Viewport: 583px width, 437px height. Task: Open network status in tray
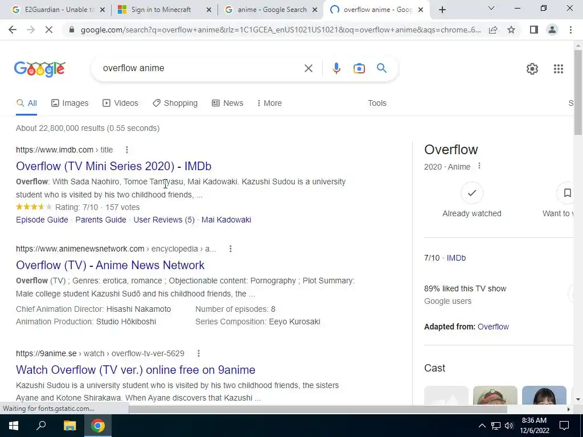click(x=496, y=426)
